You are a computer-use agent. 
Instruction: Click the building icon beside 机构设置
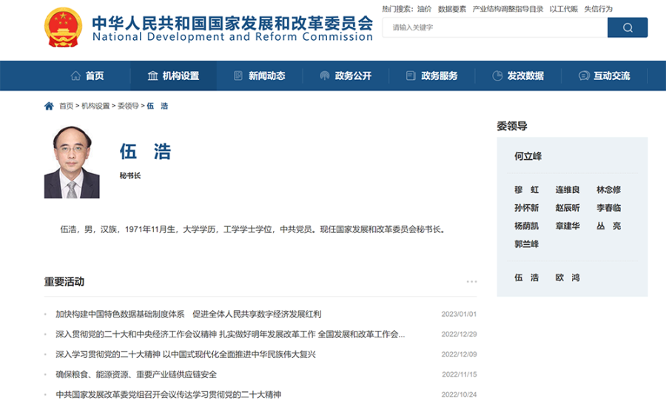click(153, 76)
